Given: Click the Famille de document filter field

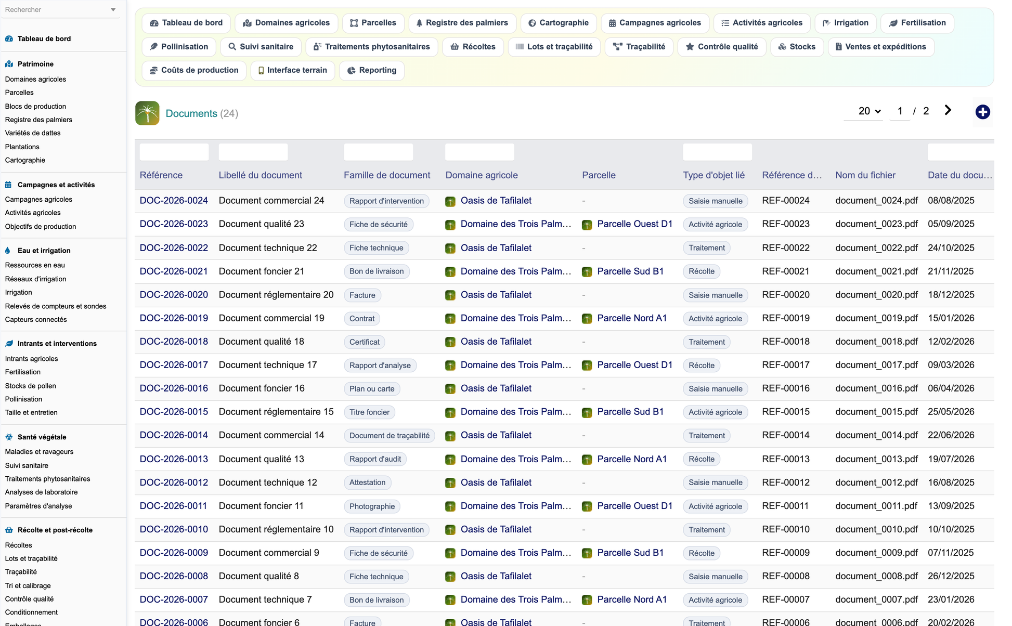Looking at the screenshot, I should (379, 152).
